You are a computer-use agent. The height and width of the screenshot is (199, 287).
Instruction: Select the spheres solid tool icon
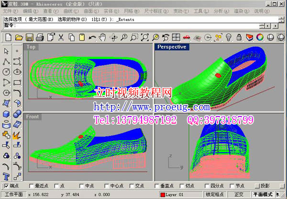click(x=17, y=114)
